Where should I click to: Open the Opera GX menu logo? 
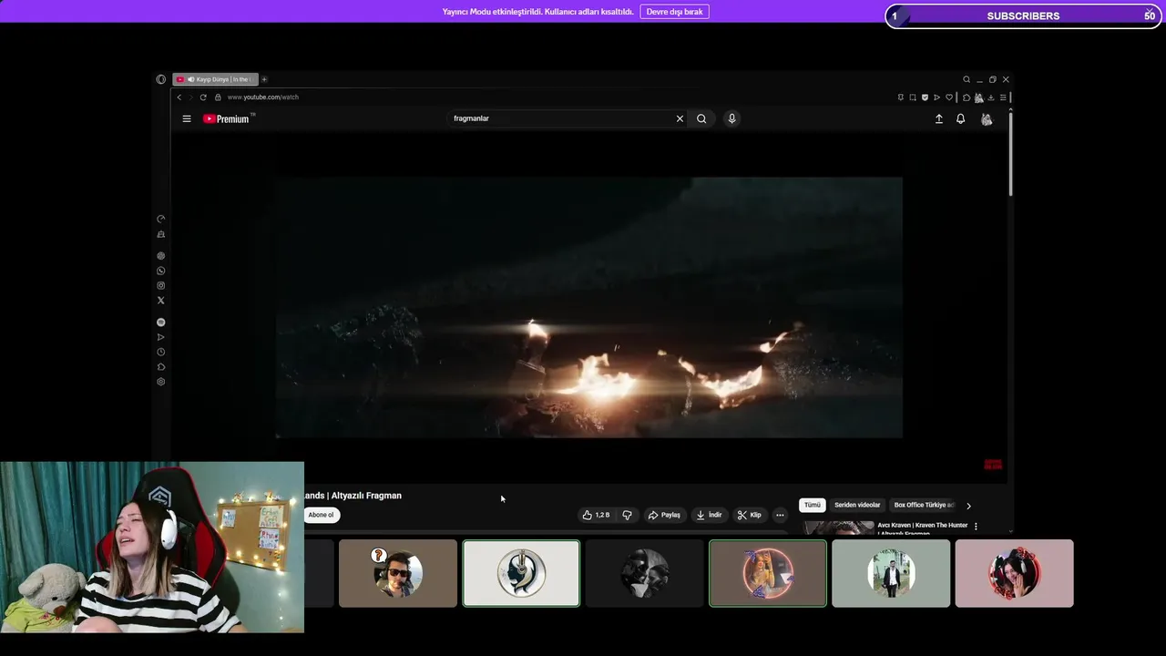[161, 79]
